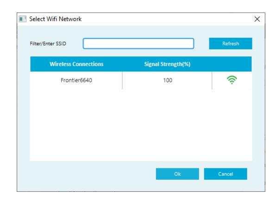The image size is (276, 202).
Task: Click the blank space between SSID field and Refresh
Action: tap(201, 43)
